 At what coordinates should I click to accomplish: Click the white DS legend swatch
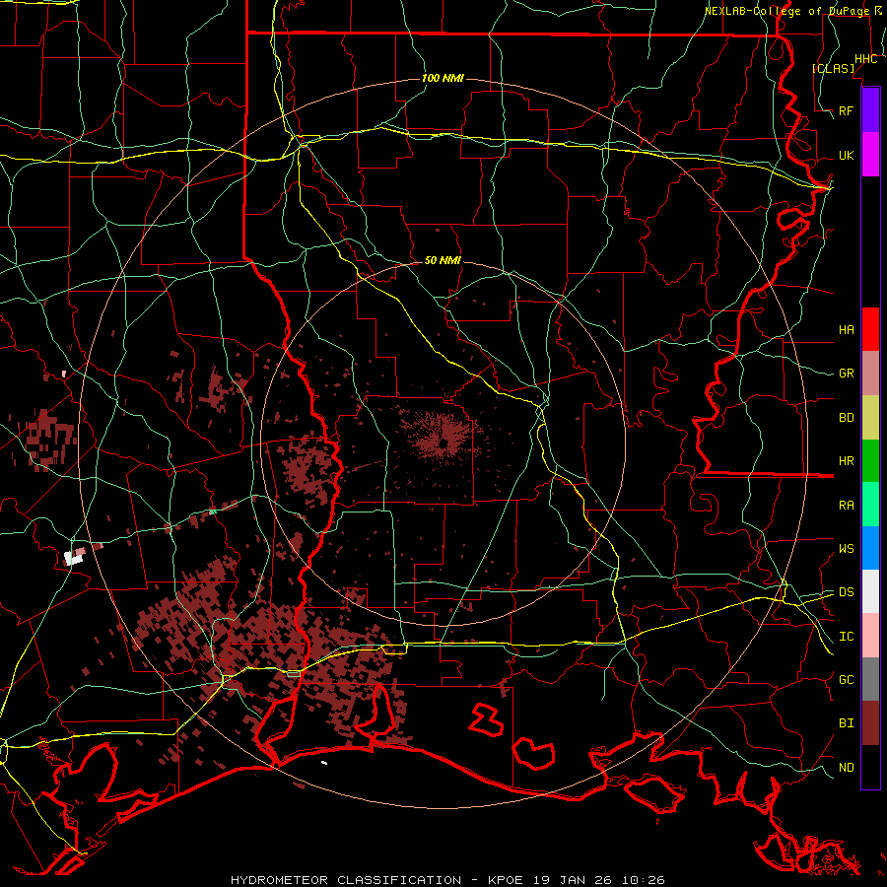point(870,591)
